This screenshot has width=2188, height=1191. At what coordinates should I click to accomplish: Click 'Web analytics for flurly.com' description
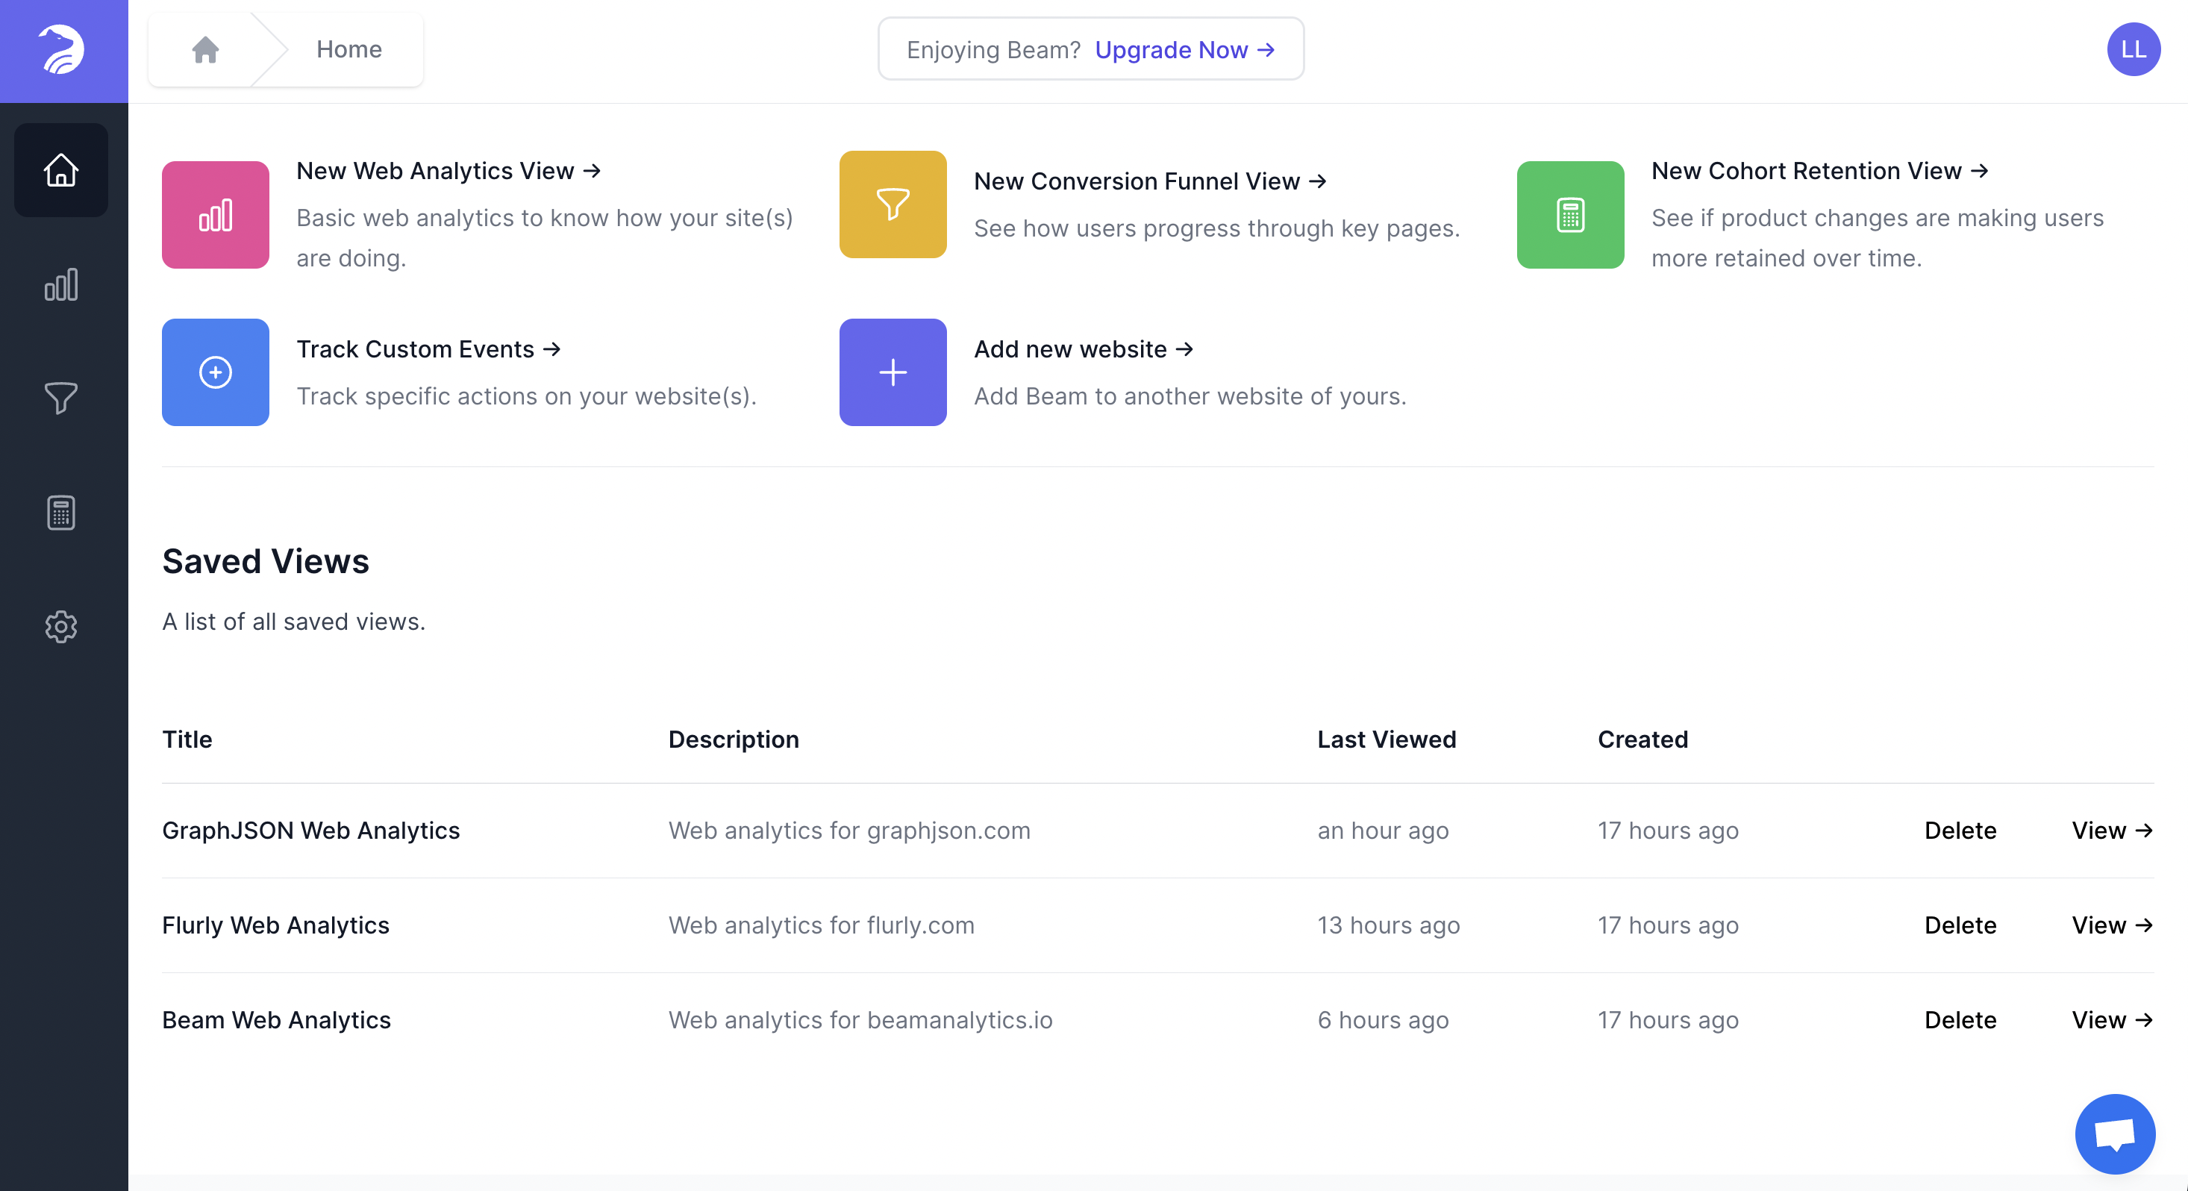click(x=822, y=925)
